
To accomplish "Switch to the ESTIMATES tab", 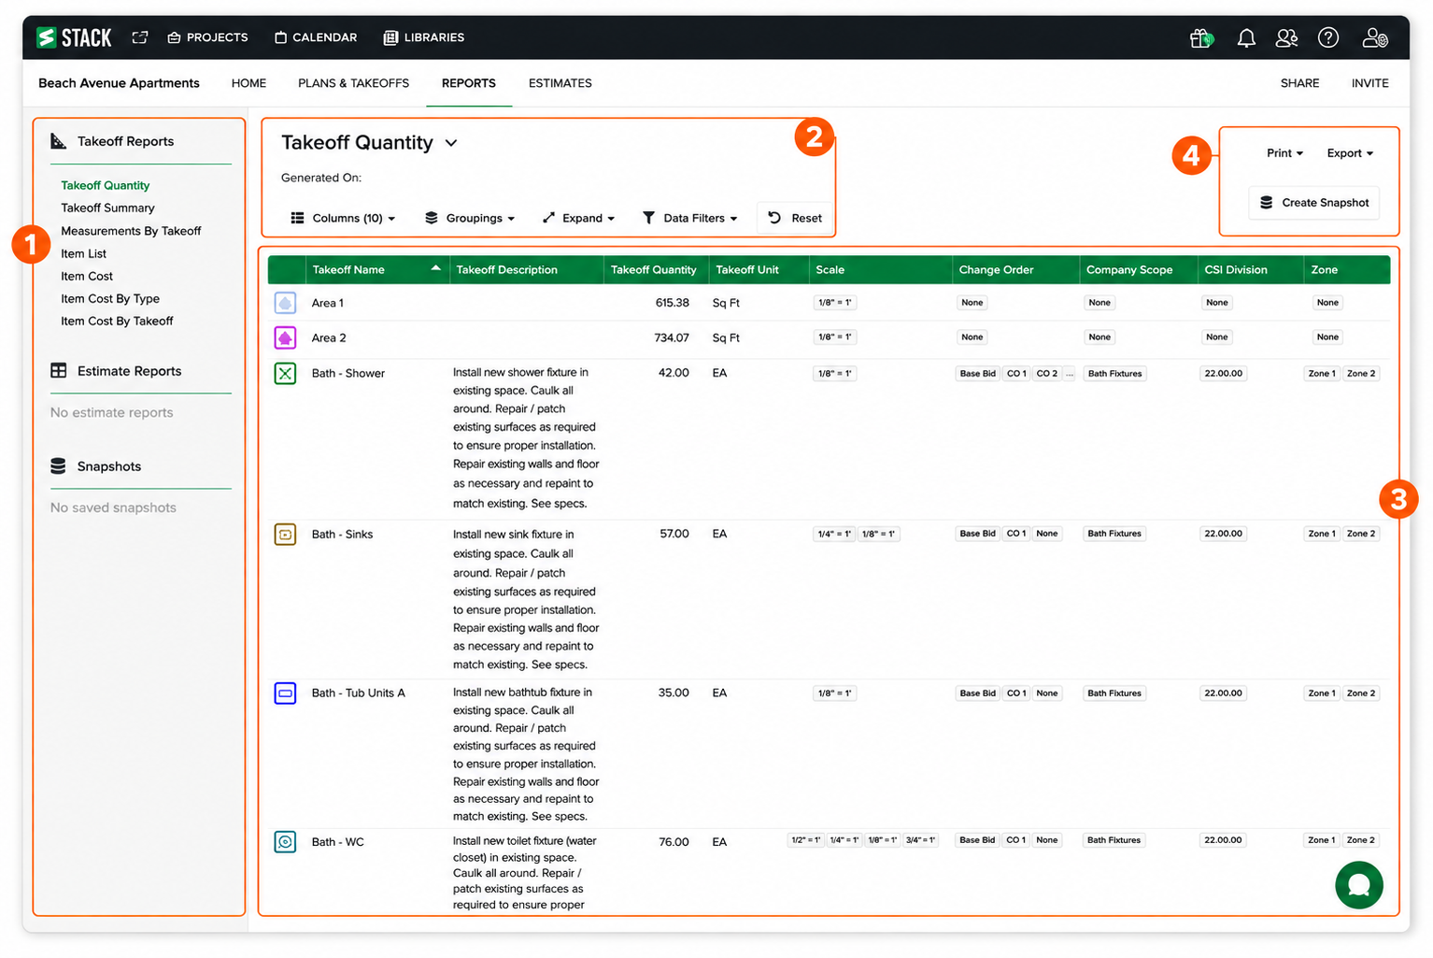I will (560, 83).
